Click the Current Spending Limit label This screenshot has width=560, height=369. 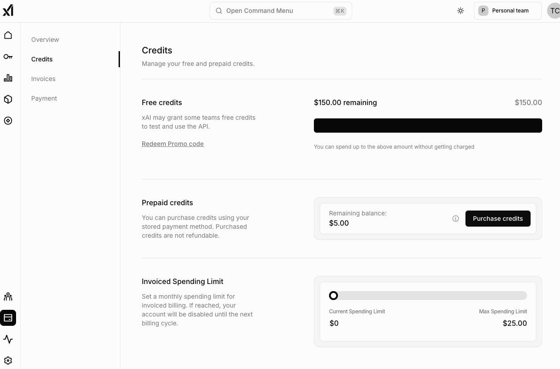[357, 312]
